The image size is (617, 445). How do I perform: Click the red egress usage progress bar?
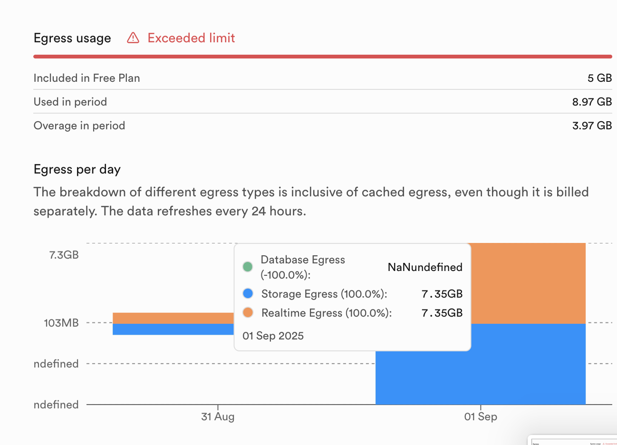click(x=322, y=57)
